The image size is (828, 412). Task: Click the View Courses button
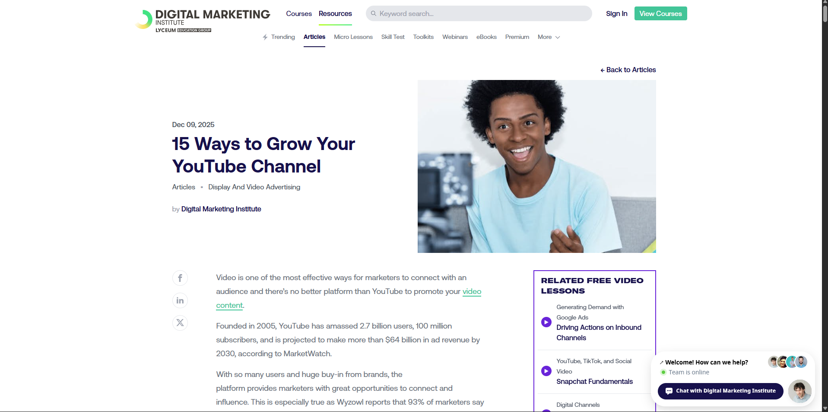660,14
